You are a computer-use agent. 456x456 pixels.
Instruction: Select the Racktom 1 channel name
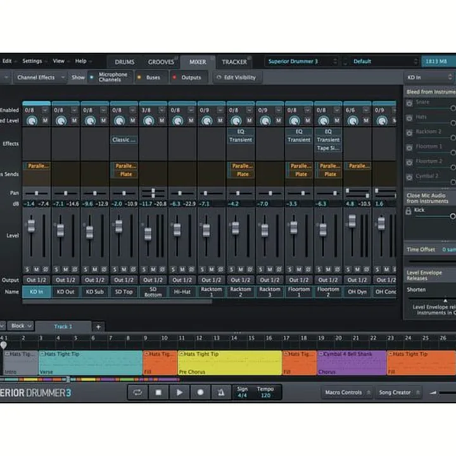[212, 292]
